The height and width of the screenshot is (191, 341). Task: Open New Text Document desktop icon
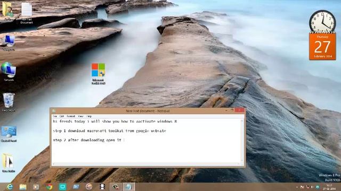pyautogui.click(x=27, y=13)
